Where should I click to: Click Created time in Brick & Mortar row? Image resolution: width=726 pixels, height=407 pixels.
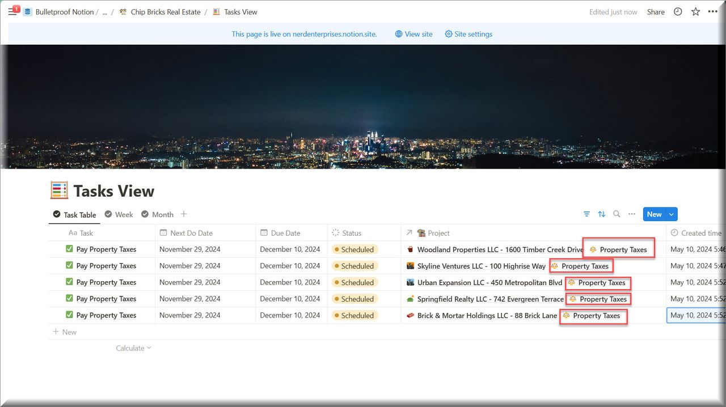[x=697, y=315]
